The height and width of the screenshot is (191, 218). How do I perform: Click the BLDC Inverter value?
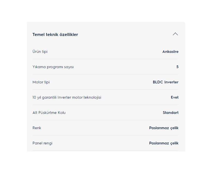pyautogui.click(x=166, y=82)
